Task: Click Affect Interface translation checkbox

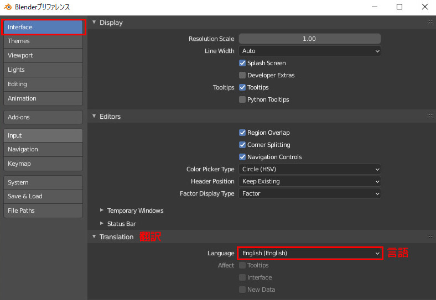Action: pyautogui.click(x=242, y=278)
